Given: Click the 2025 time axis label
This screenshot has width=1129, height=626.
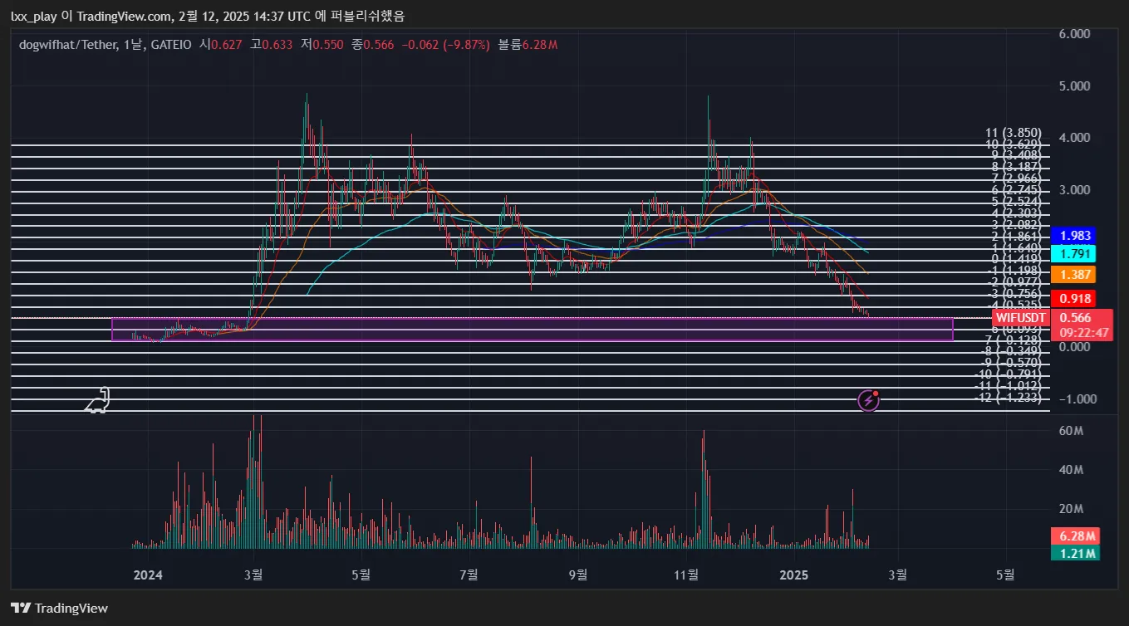Looking at the screenshot, I should pos(794,575).
